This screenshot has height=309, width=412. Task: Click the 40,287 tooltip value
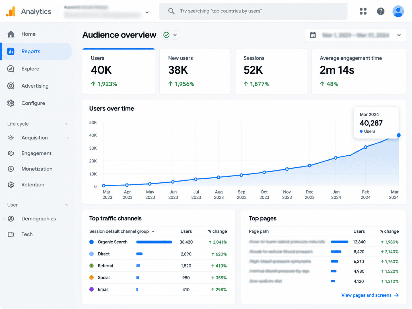(x=371, y=123)
